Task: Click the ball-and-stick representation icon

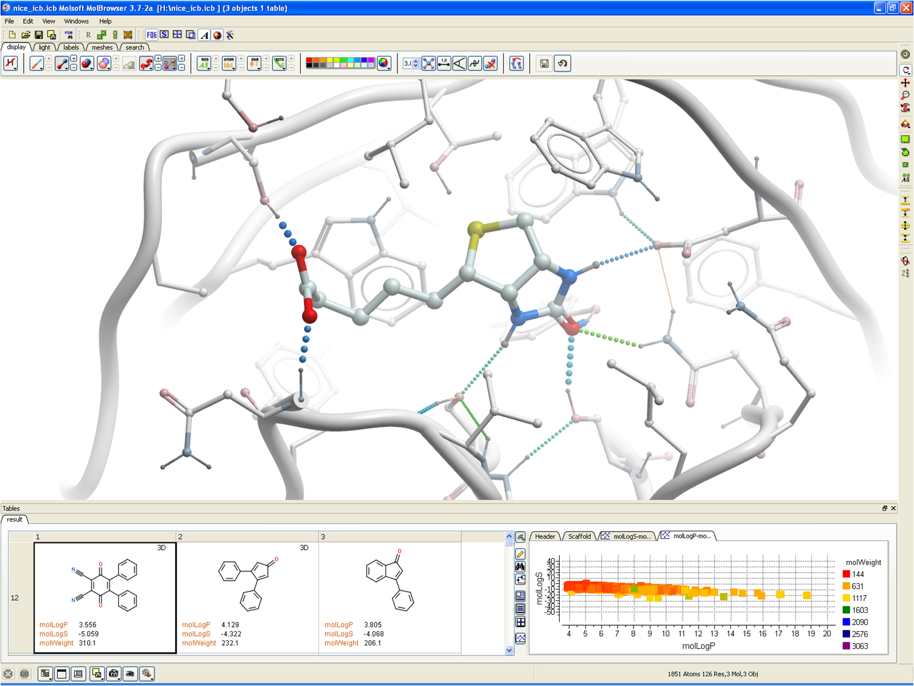Action: 61,63
